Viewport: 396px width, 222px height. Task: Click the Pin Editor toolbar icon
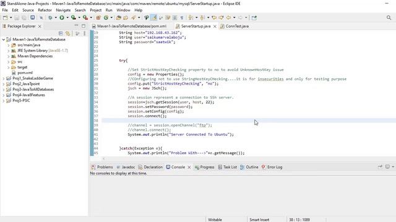coord(254,18)
